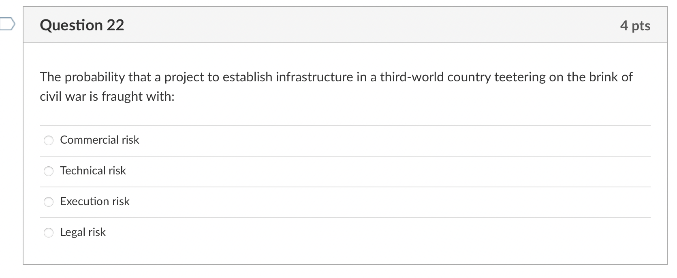The height and width of the screenshot is (278, 677).
Task: Select the Execution risk radio button
Action: pos(48,202)
